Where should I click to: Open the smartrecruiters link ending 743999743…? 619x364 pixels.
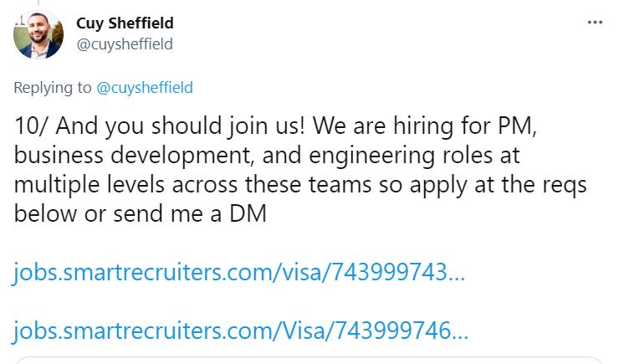pos(238,273)
